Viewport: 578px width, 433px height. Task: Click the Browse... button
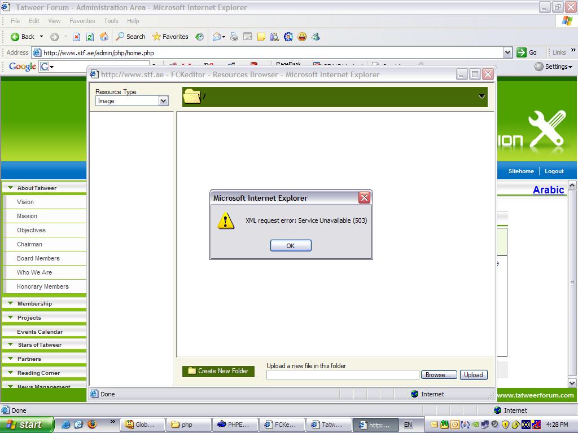(439, 375)
